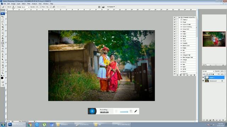Image resolution: width=227 pixels, height=127 pixels.
Task: Select the Lasso tool
Action: [2, 22]
